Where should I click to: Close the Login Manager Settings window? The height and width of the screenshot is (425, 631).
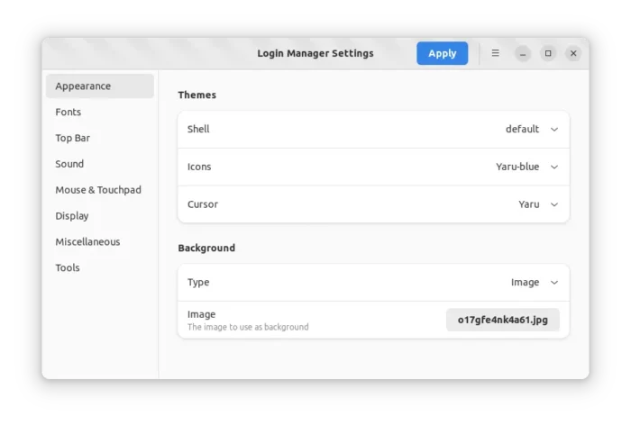click(573, 53)
